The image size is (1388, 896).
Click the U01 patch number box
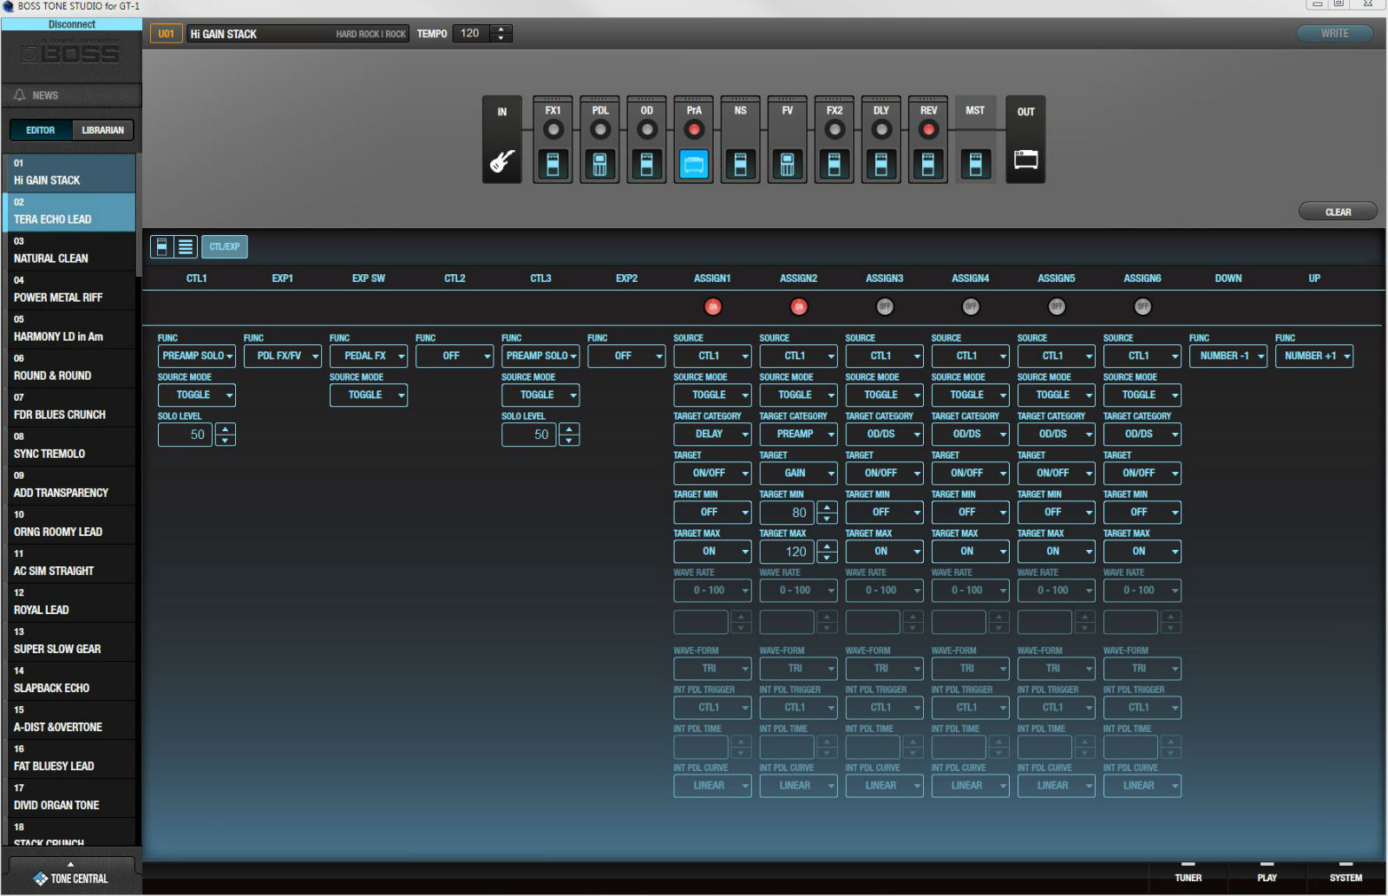[167, 34]
